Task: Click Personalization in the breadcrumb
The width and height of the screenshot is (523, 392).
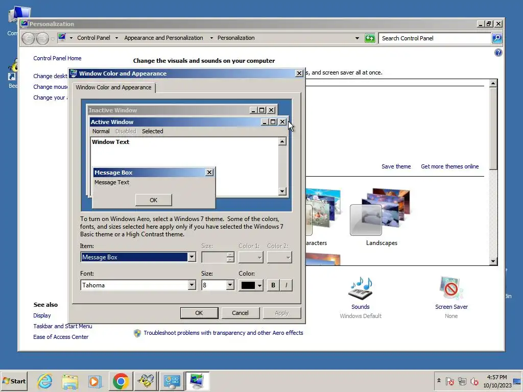Action: (x=236, y=38)
